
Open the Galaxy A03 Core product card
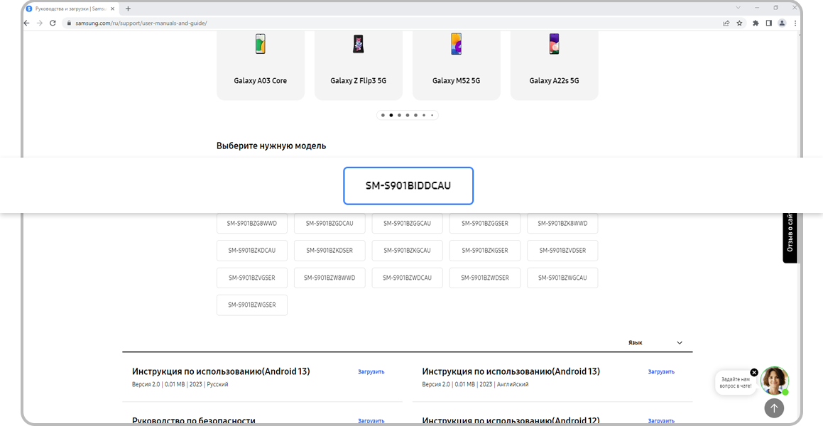(261, 65)
